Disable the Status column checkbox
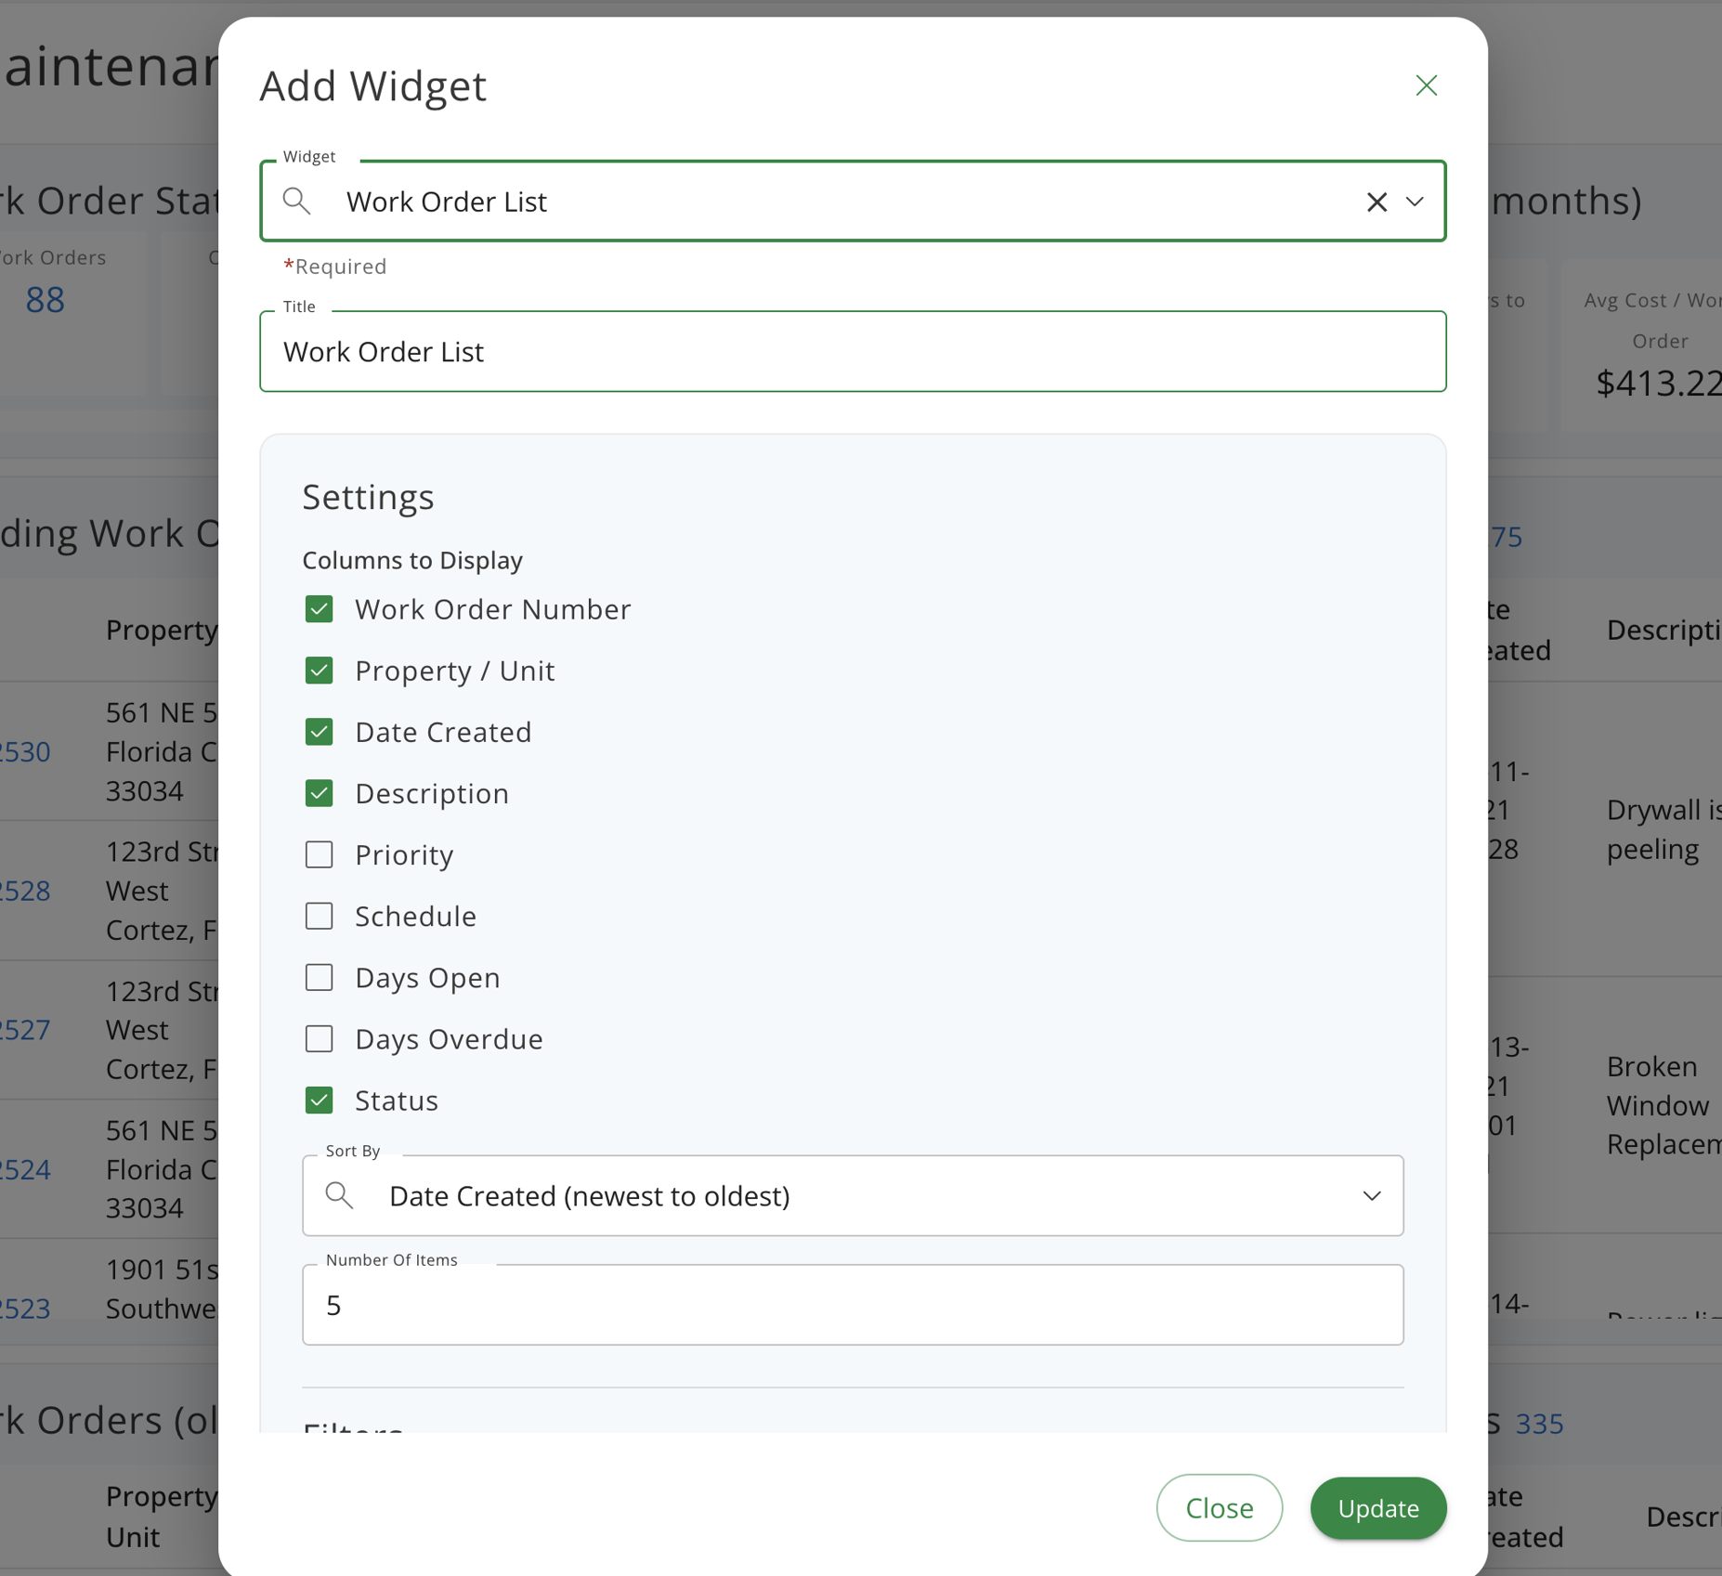 319,1100
